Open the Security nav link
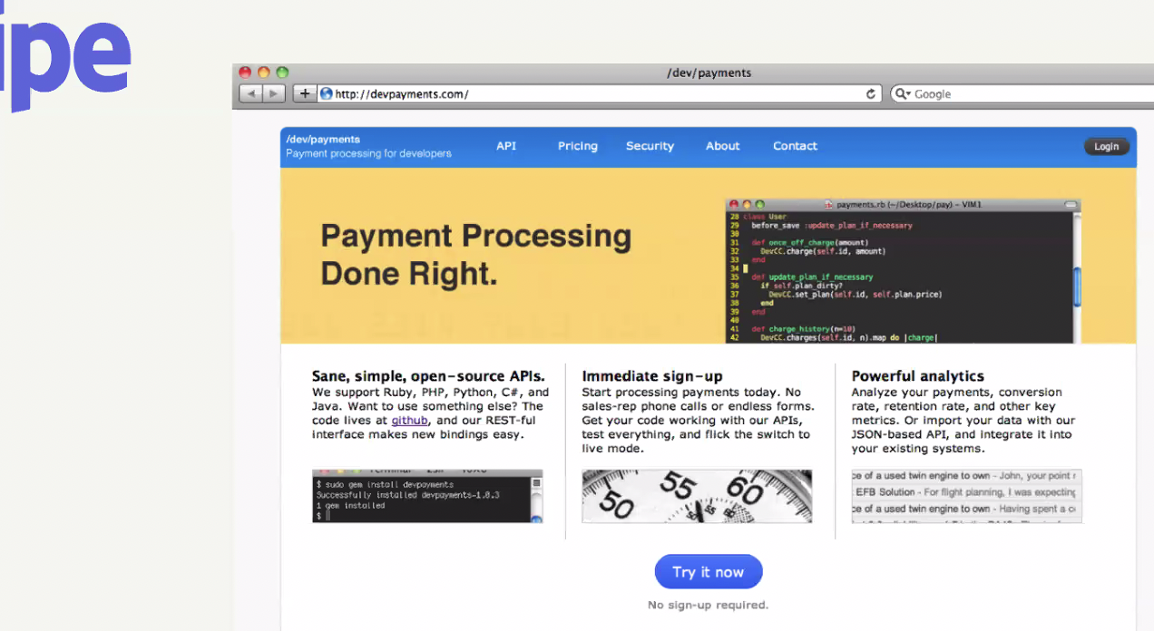This screenshot has height=631, width=1154. [650, 146]
